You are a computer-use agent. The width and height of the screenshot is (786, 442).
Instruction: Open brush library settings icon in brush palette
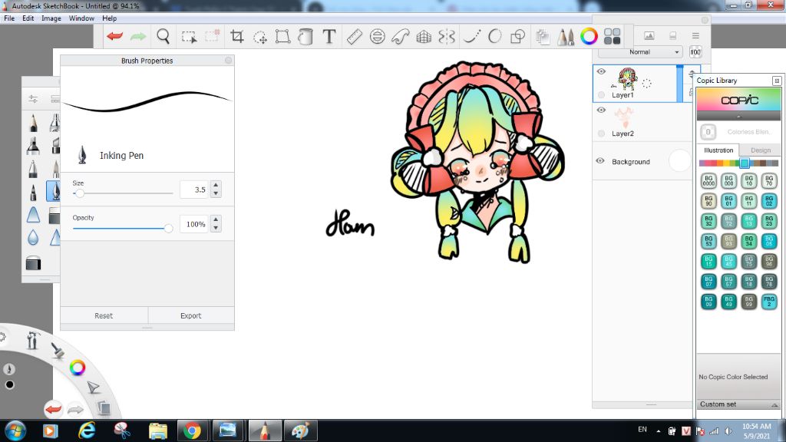pyautogui.click(x=33, y=99)
